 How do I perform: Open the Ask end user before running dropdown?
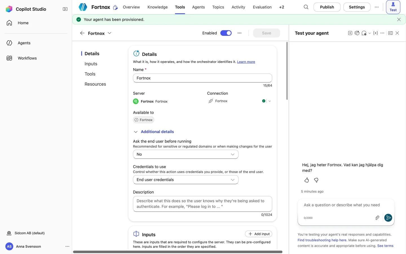(186, 154)
